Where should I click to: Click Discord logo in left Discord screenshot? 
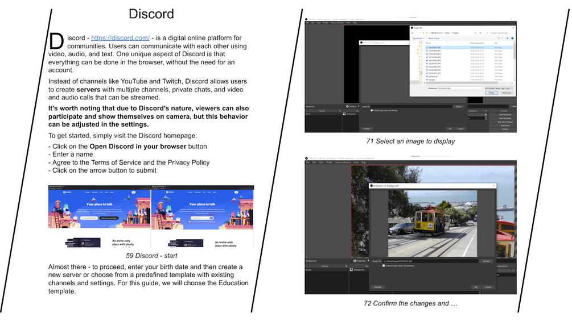67,192
